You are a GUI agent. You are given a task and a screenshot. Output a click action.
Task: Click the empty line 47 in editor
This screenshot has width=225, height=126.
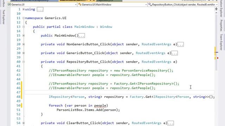pyautogui.click(x=120, y=92)
